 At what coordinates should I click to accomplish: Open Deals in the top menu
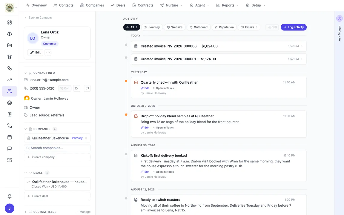click(x=118, y=5)
